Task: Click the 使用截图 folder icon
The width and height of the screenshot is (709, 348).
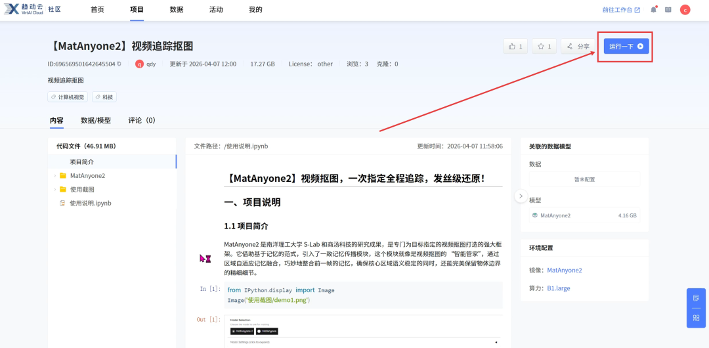Action: pos(63,189)
